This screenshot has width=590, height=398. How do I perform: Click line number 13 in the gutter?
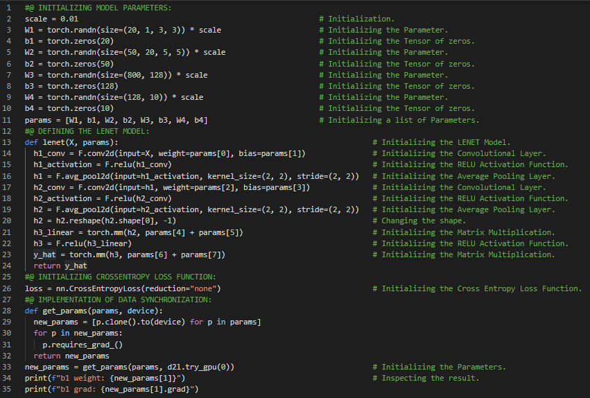coord(6,142)
